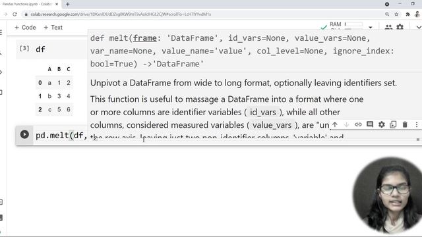Open Colab settings gear in toolbar
Image resolution: width=422 pixels, height=237 pixels.
click(x=400, y=27)
